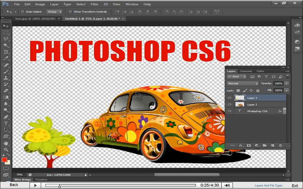The image size is (303, 189).
Task: Expand effects on Photoshop CS6 layer
Action: point(284,111)
